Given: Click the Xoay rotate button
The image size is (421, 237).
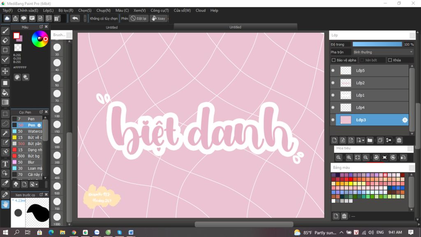Looking at the screenshot, I should (158, 18).
